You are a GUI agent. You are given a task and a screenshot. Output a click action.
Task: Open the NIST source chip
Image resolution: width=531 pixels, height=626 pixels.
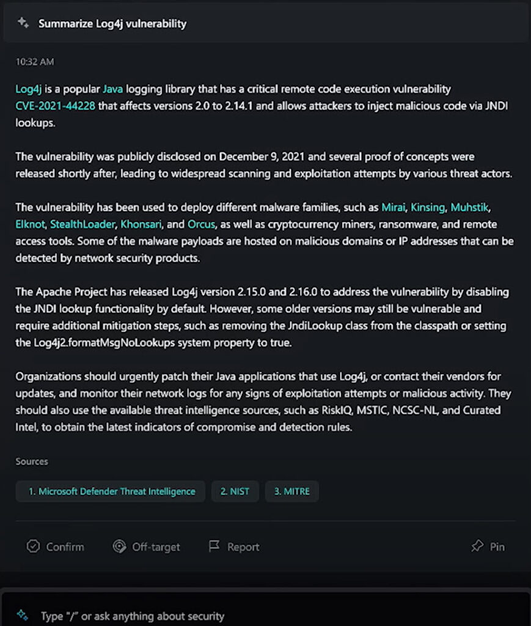click(235, 491)
